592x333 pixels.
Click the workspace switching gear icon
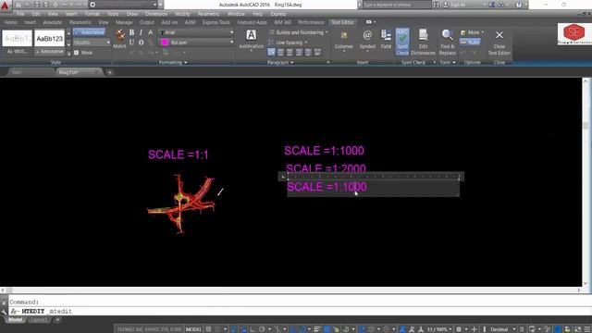[x=459, y=329]
